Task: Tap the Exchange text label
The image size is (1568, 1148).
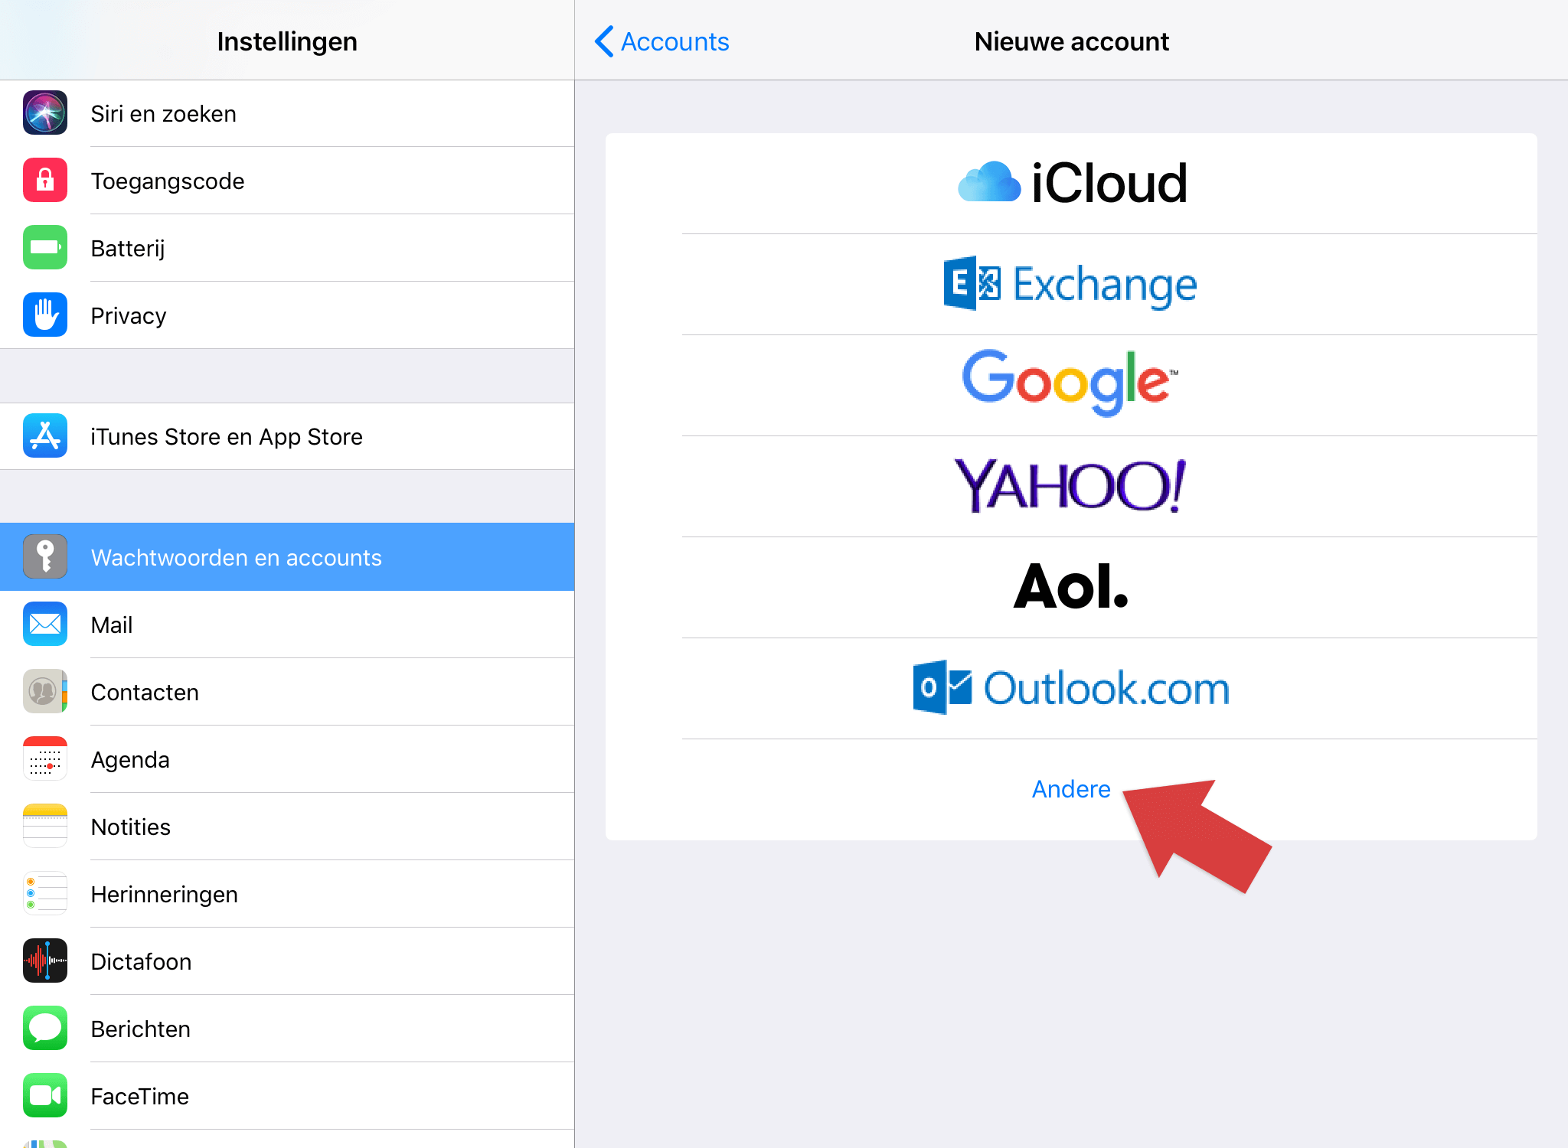Action: 1105,285
